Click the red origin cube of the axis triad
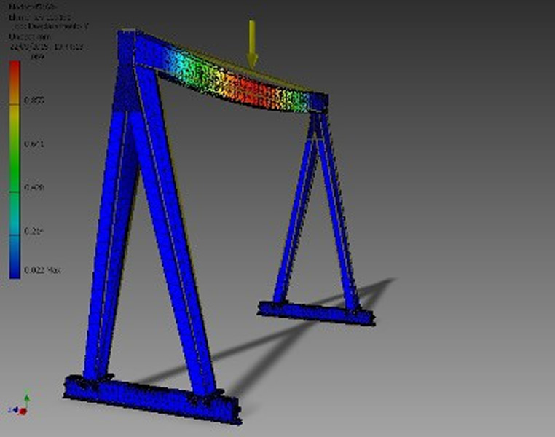Image resolution: width=555 pixels, height=437 pixels. pyautogui.click(x=23, y=411)
